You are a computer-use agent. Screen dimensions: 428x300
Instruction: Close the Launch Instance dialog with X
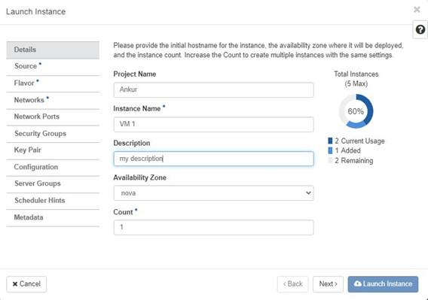coord(417,10)
